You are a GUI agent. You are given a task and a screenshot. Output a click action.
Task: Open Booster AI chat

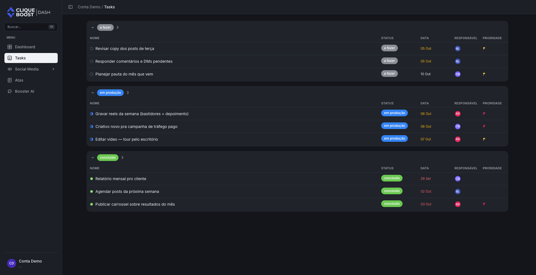pyautogui.click(x=31, y=91)
